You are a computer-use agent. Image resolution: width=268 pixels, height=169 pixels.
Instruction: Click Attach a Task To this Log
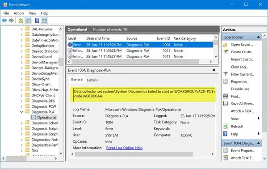(x=243, y=111)
